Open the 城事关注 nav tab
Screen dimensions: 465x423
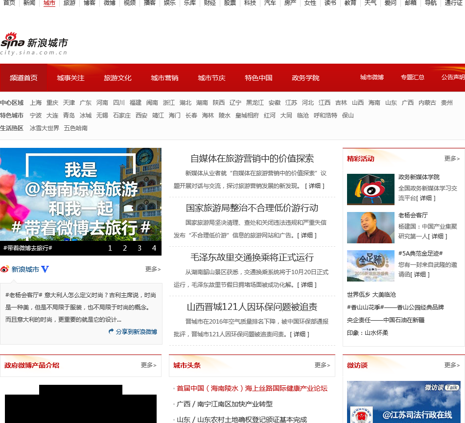pos(70,78)
